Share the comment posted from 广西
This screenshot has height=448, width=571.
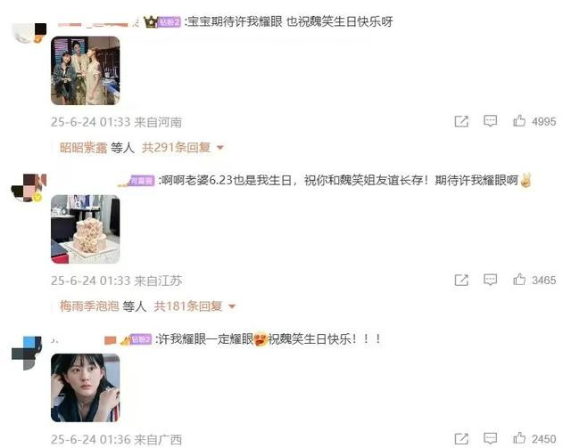point(461,438)
